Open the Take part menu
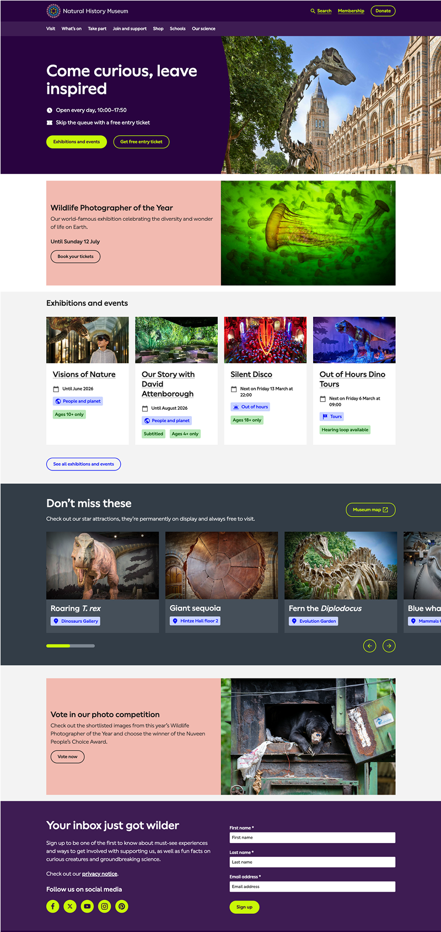 click(x=97, y=29)
